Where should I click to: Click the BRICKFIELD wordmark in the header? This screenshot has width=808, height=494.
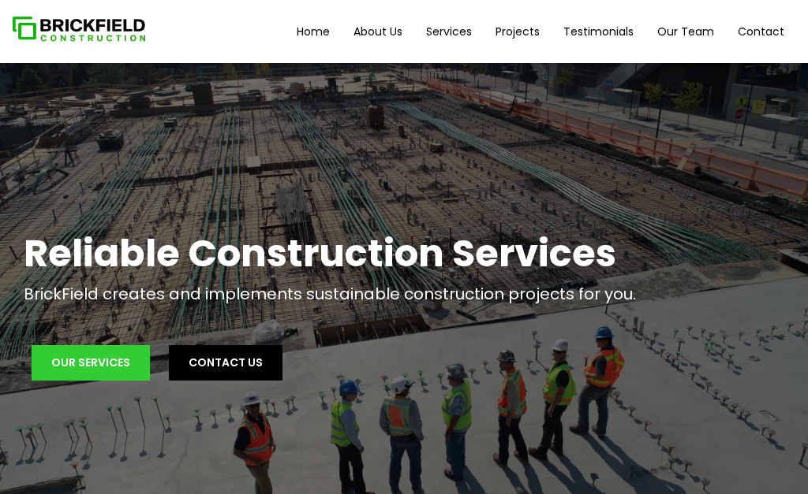tap(93, 25)
